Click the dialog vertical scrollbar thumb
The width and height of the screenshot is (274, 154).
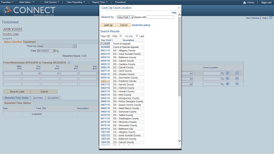tap(179, 56)
